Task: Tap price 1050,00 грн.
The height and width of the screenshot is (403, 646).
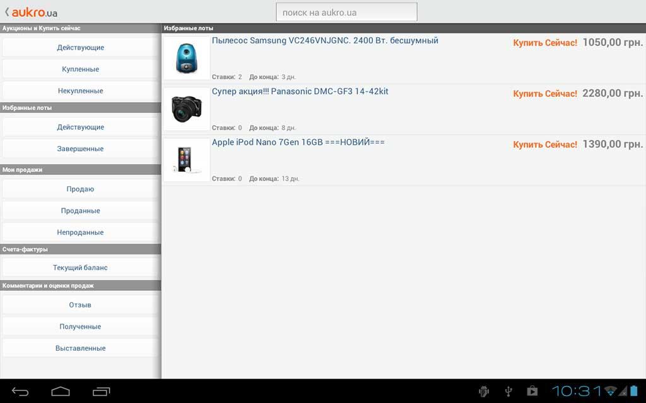Action: [613, 42]
